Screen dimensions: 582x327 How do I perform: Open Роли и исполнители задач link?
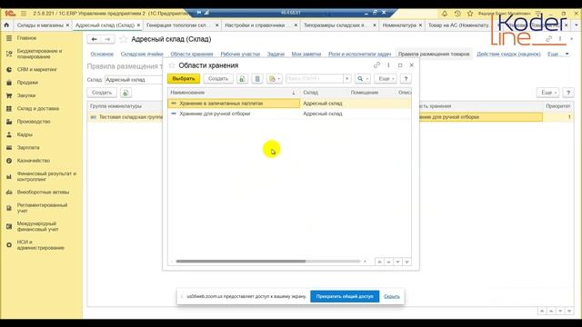tap(359, 54)
